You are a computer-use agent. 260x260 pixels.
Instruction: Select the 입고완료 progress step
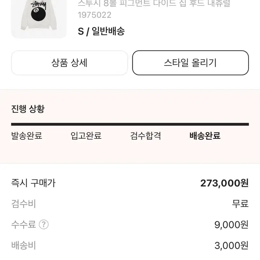coord(86,136)
